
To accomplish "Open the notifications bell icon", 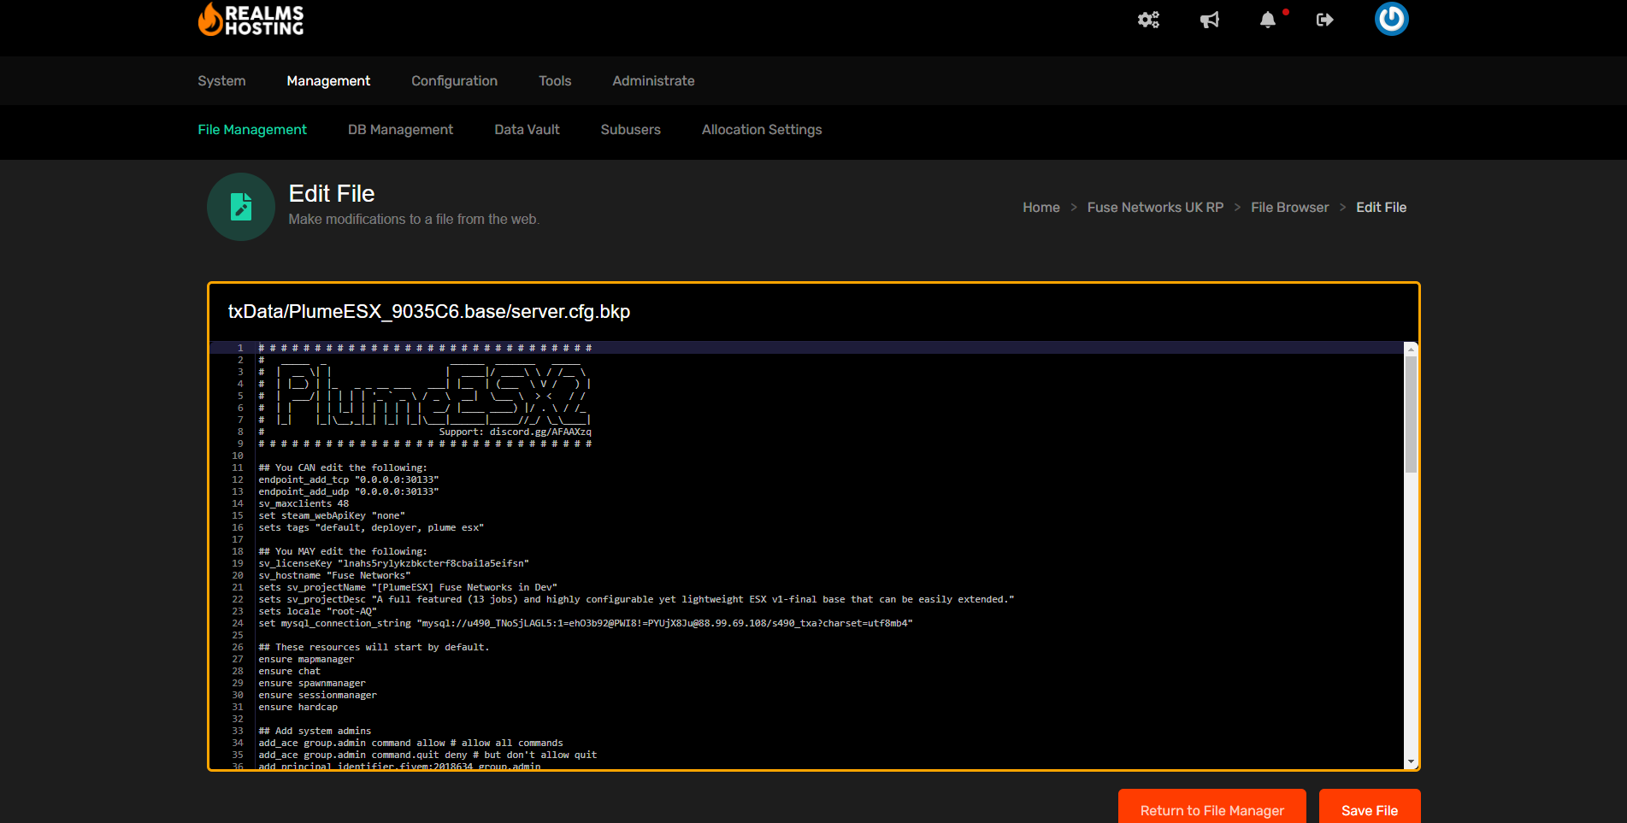I will coord(1268,20).
